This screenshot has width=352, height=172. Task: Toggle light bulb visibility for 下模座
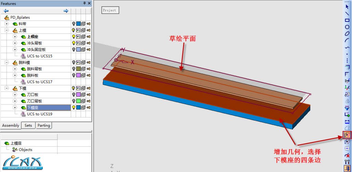coord(73,107)
